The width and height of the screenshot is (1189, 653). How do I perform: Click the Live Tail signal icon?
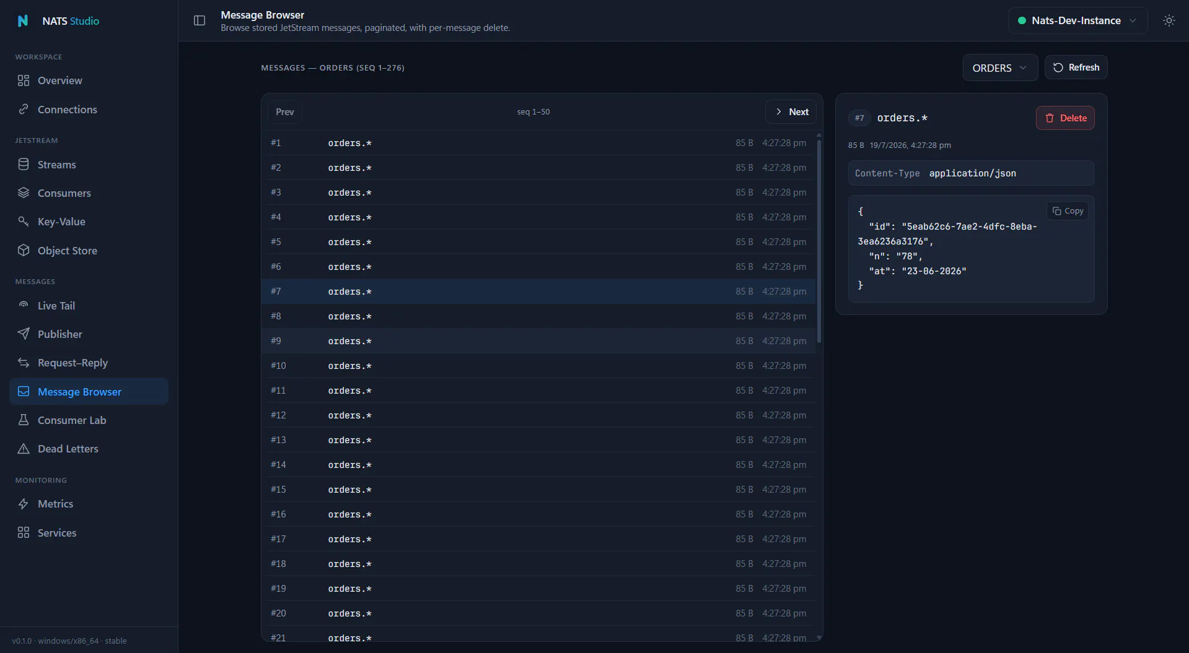click(24, 305)
